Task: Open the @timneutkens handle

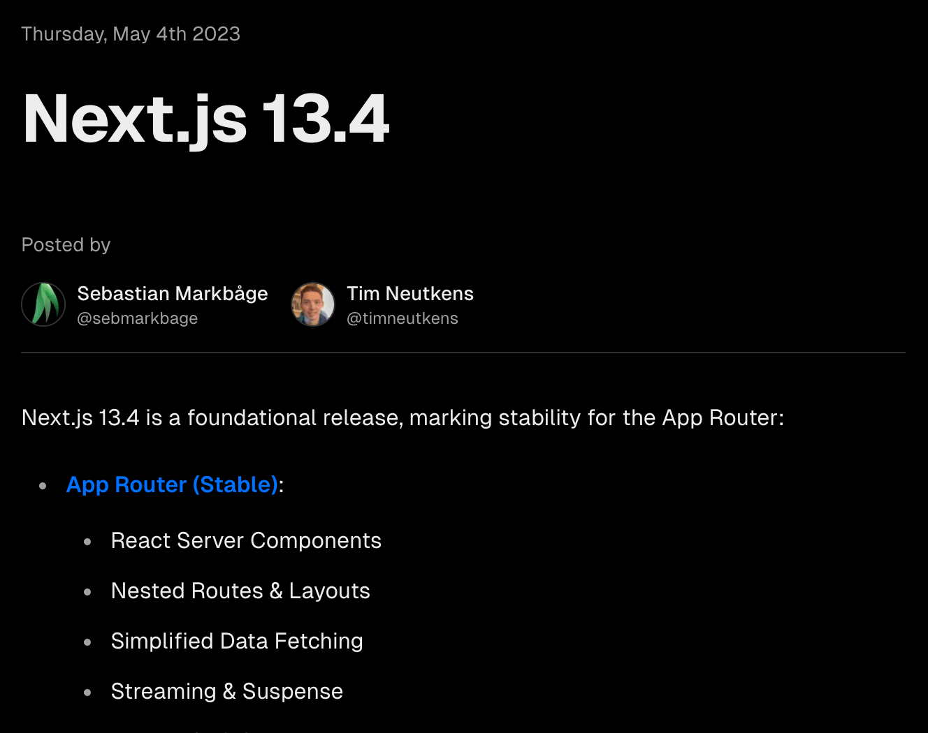Action: 402,318
